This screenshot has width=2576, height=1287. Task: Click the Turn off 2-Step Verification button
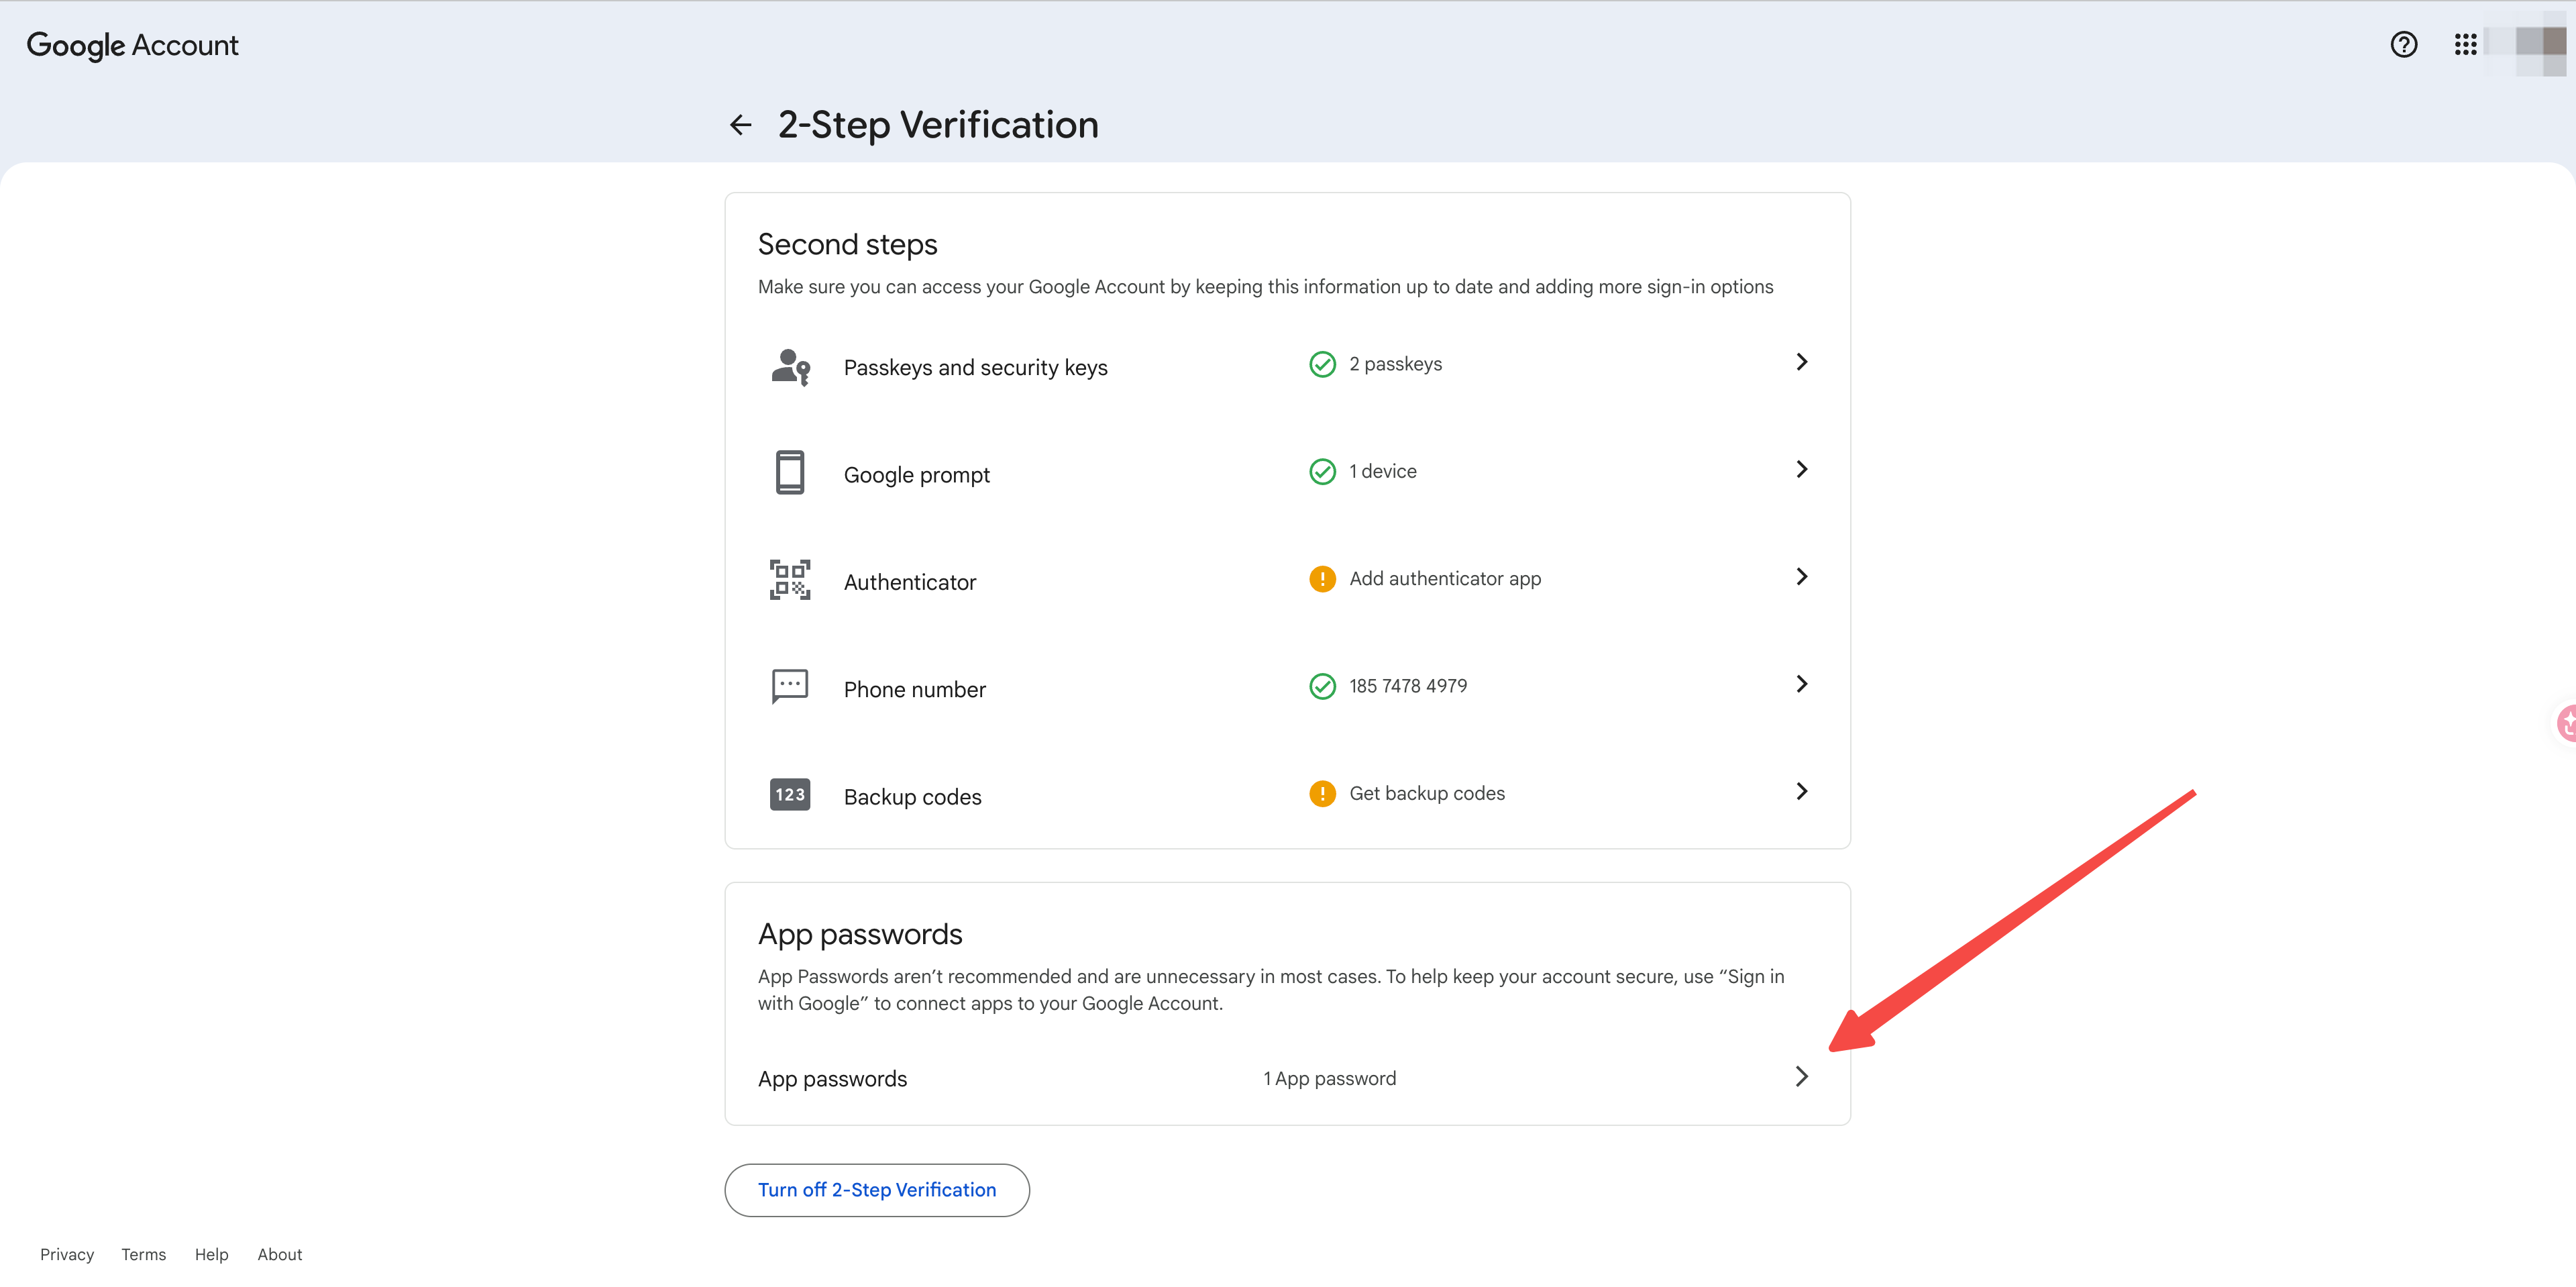click(877, 1190)
